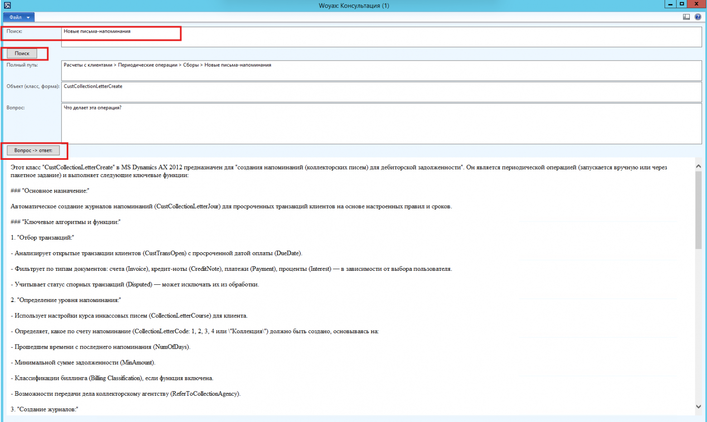Click the answer pane scrollbar thumb
This screenshot has width=707, height=422.
pyautogui.click(x=698, y=210)
